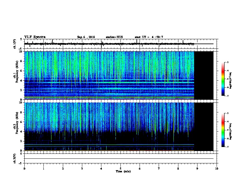Click the "-3" value on ch.1 color bar
Viewport: 244px width, 189px height.
pos(227,62)
